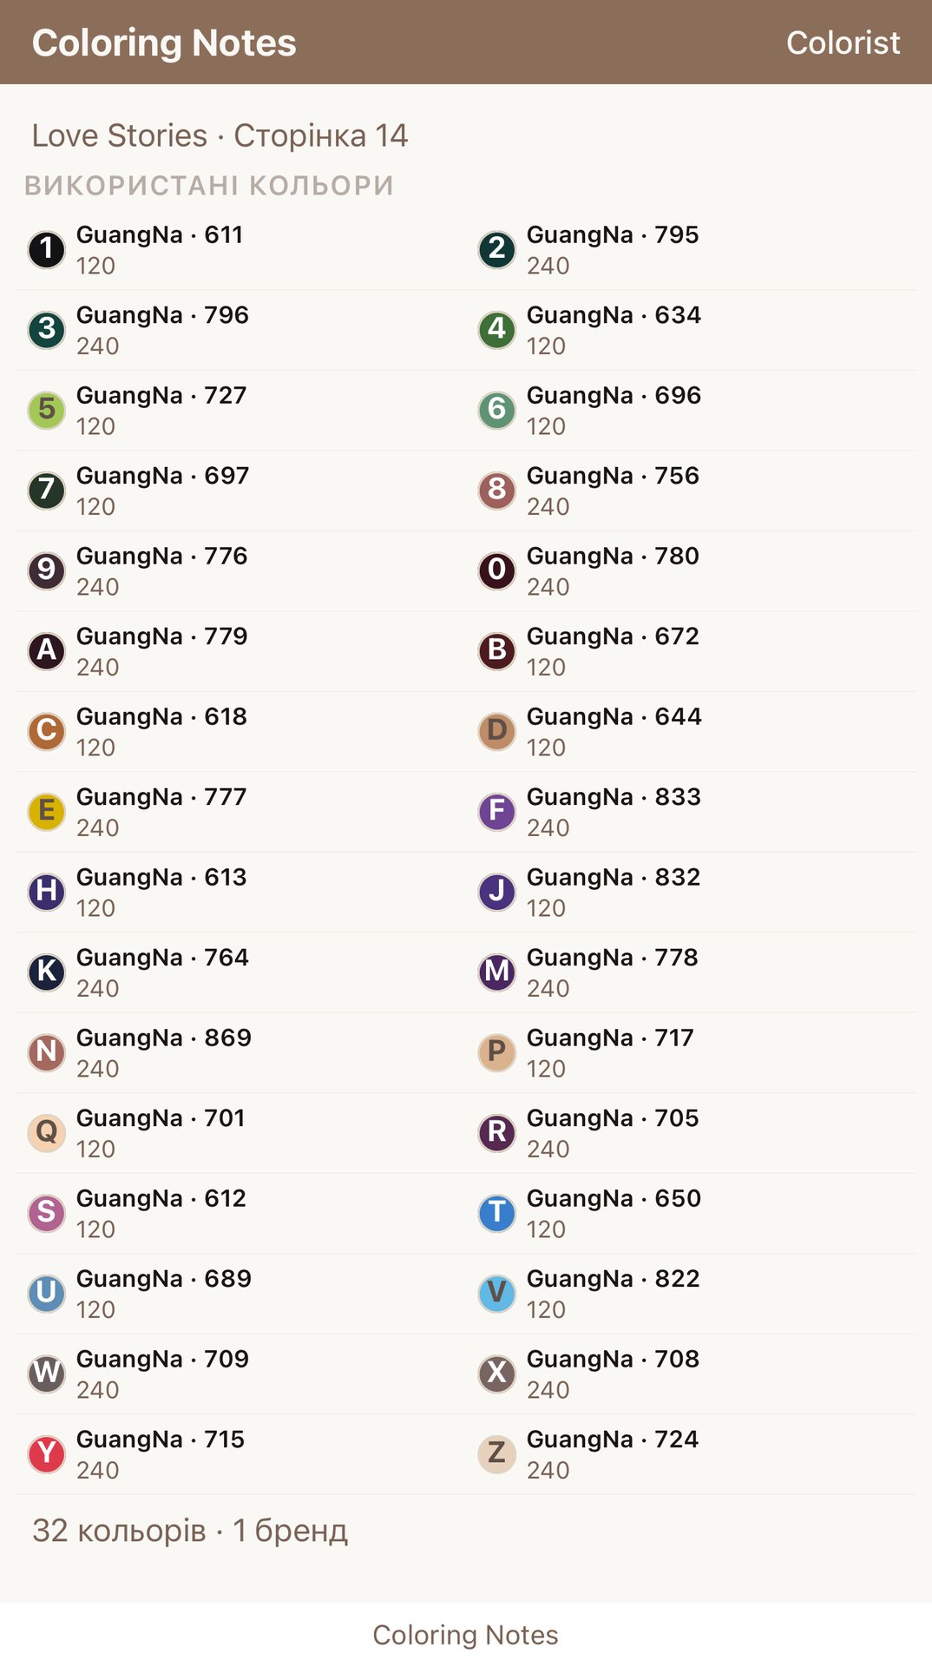Tap the pink swatch labeled S
This screenshot has height=1667, width=932.
click(47, 1213)
